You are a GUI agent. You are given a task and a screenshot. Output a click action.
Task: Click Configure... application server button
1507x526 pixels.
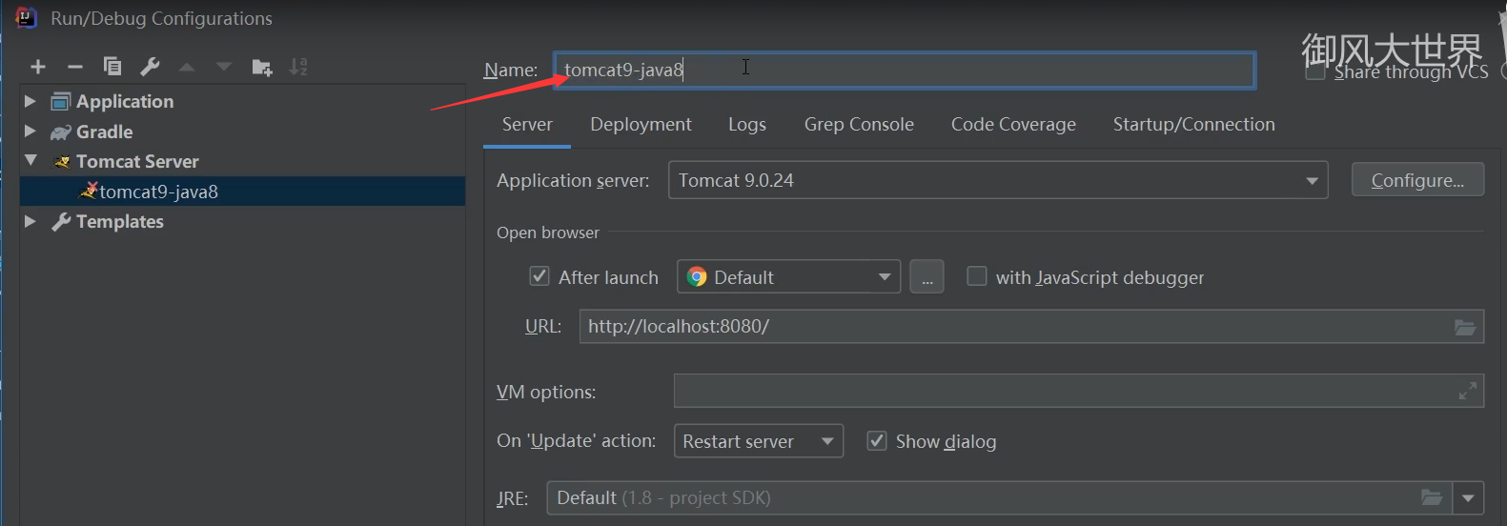1417,180
